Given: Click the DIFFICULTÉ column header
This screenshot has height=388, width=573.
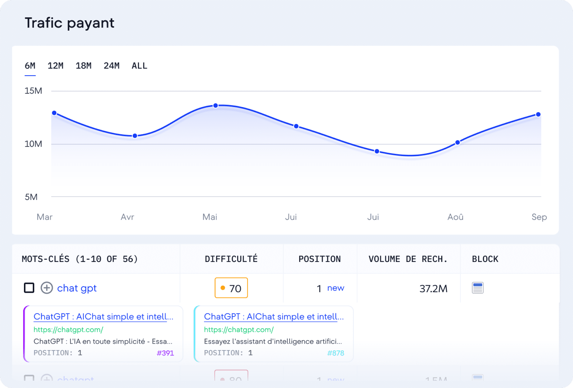Looking at the screenshot, I should 231,259.
